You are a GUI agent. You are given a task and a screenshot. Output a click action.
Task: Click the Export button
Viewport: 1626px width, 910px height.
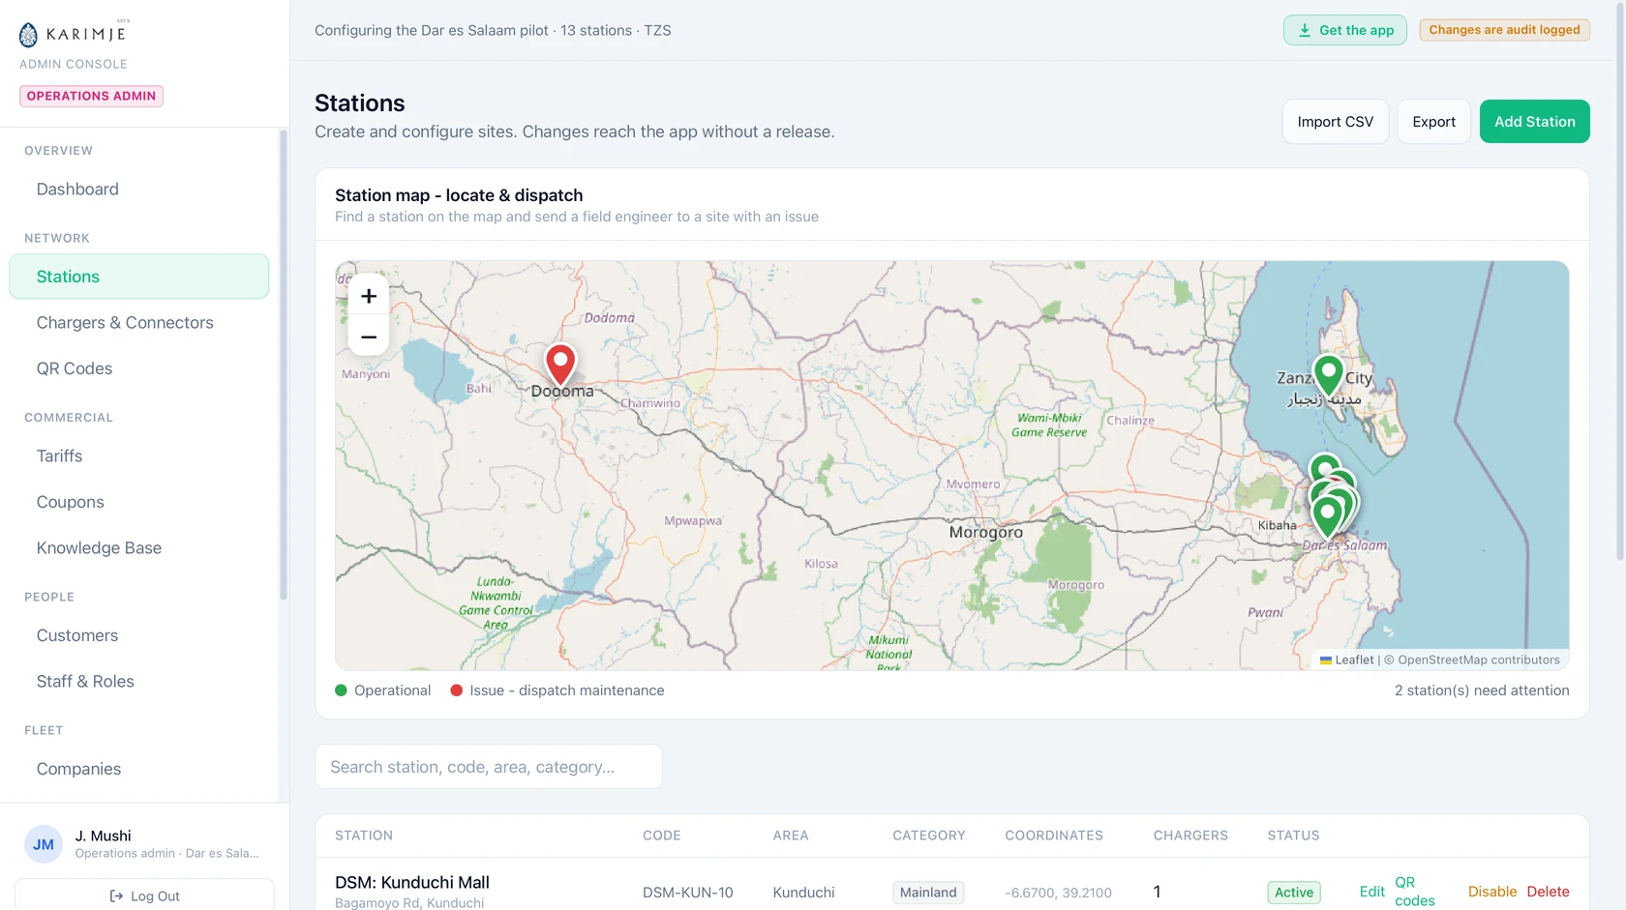(x=1433, y=122)
